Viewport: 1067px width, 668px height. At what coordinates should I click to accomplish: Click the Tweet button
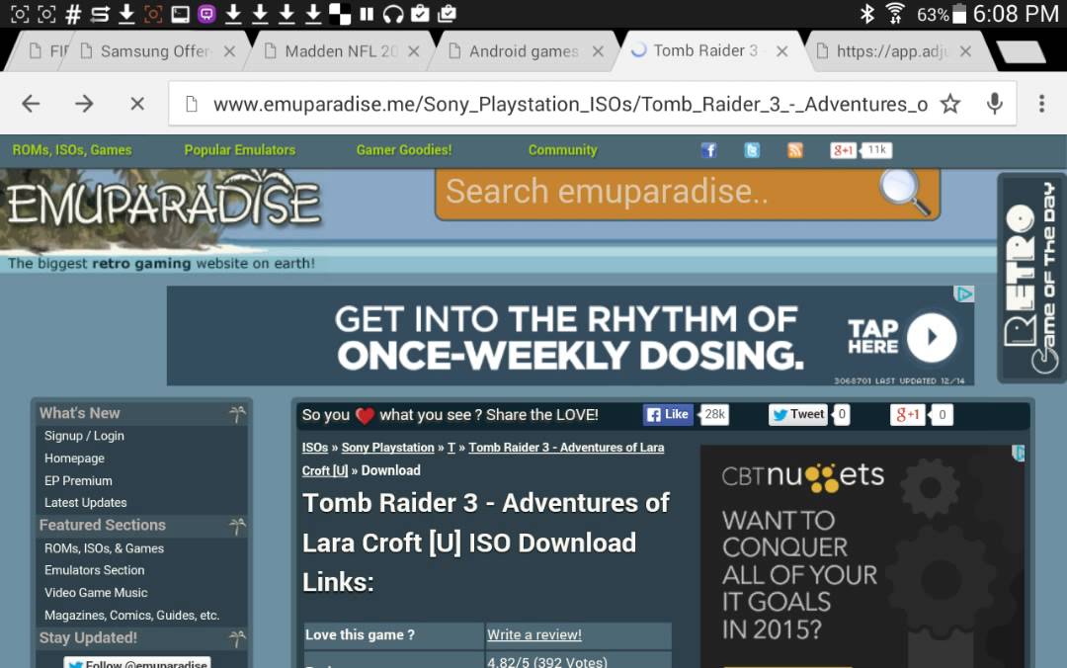click(x=798, y=414)
